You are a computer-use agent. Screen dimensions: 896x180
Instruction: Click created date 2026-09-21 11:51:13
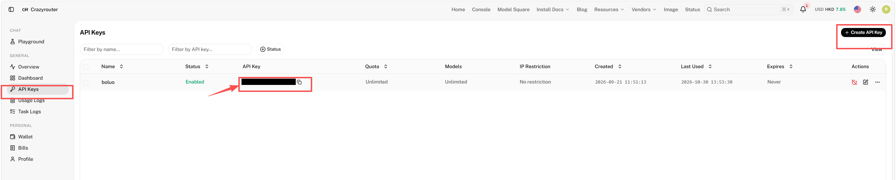[x=621, y=82]
